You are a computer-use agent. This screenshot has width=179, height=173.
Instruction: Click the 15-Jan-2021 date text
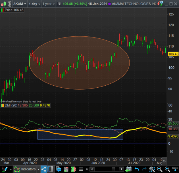pyautogui.click(x=97, y=4)
